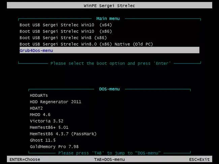The height and width of the screenshot is (164, 219).
Task: Click the 'Please select the boot option' prompt
Action: 111,64
